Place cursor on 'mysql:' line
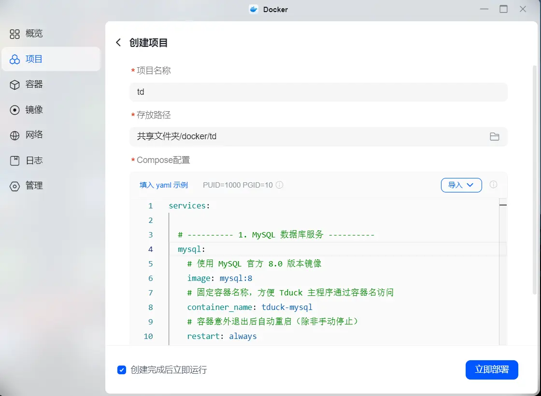541x396 pixels. click(191, 249)
